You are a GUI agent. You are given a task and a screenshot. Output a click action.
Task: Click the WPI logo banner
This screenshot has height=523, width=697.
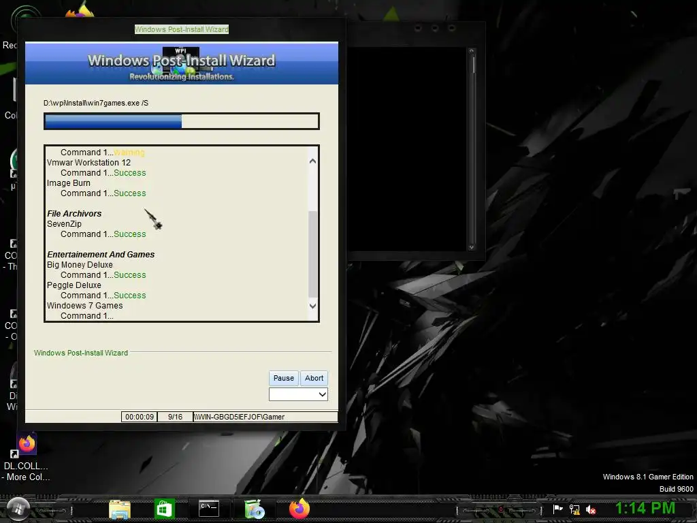click(181, 63)
